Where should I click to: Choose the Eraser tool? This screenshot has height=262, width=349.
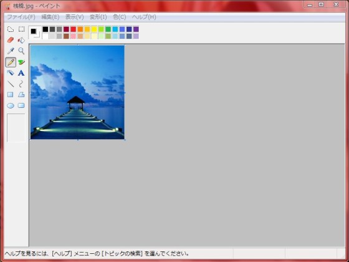coord(11,40)
